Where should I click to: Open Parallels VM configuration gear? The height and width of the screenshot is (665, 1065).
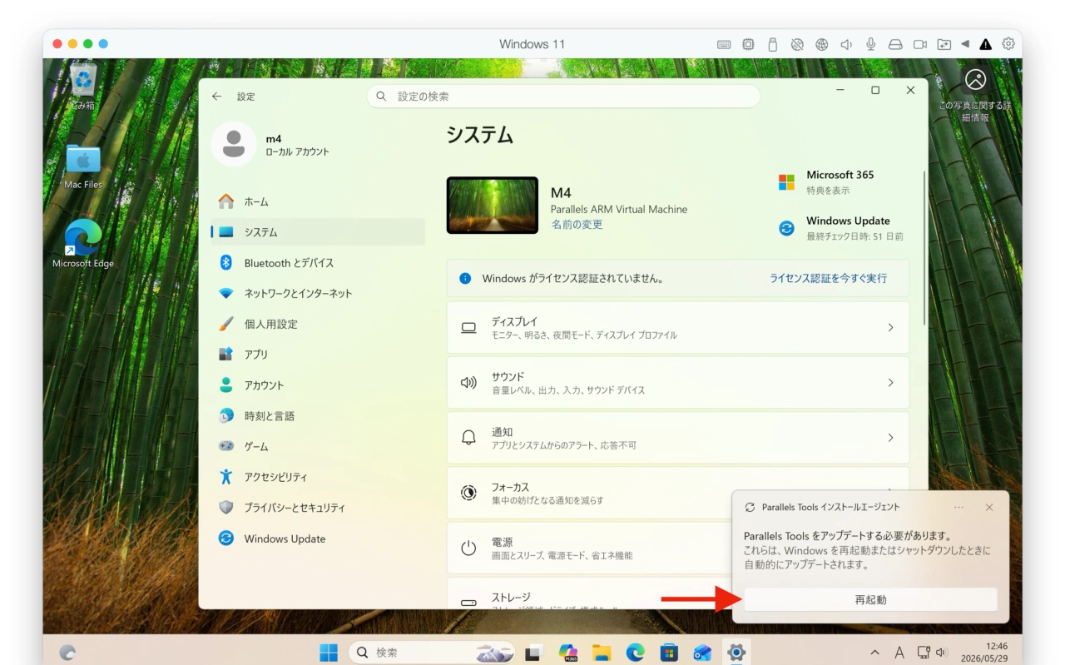click(1008, 44)
